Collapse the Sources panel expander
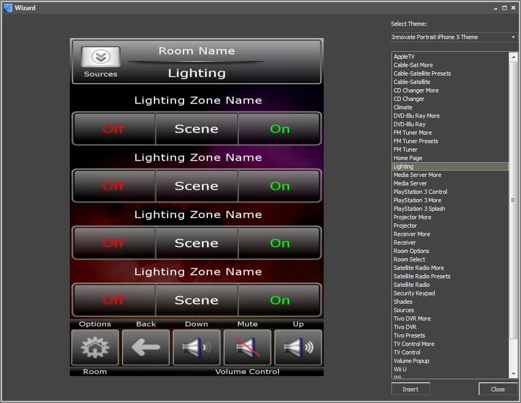 tap(99, 55)
